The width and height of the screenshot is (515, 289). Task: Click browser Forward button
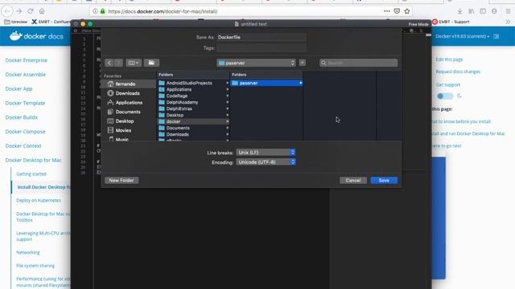tap(19, 11)
